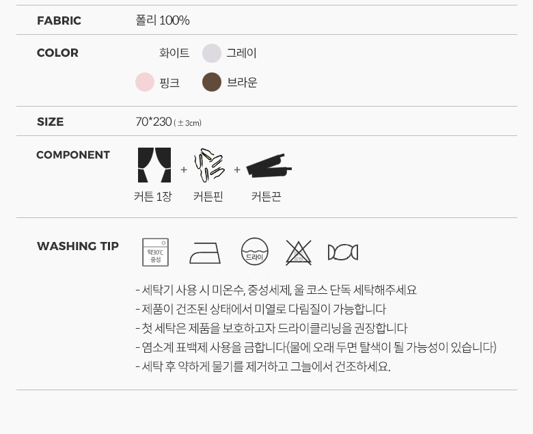This screenshot has height=434, width=533.
Task: Click the 커튼끈 caption text
Action: (266, 196)
